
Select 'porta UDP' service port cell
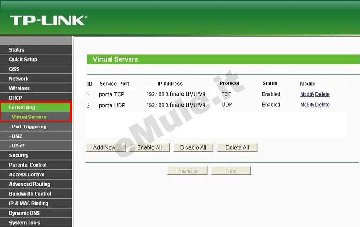tap(112, 105)
